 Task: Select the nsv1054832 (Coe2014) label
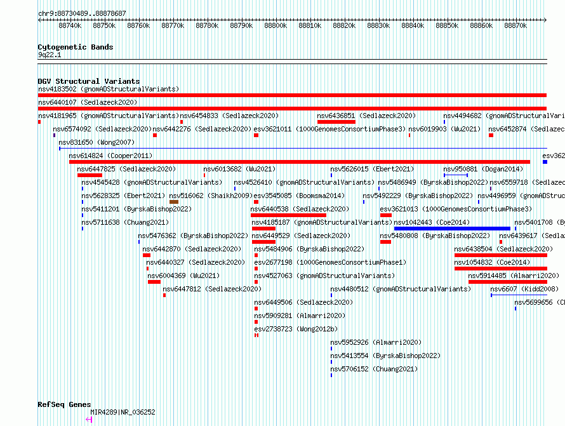(492, 262)
